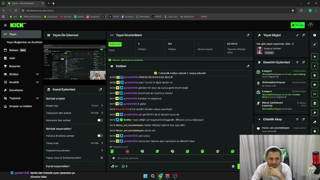The image size is (320, 180).
Task: Toggle broadcast statistics widget icon in right toolbar
Action: tap(314, 94)
